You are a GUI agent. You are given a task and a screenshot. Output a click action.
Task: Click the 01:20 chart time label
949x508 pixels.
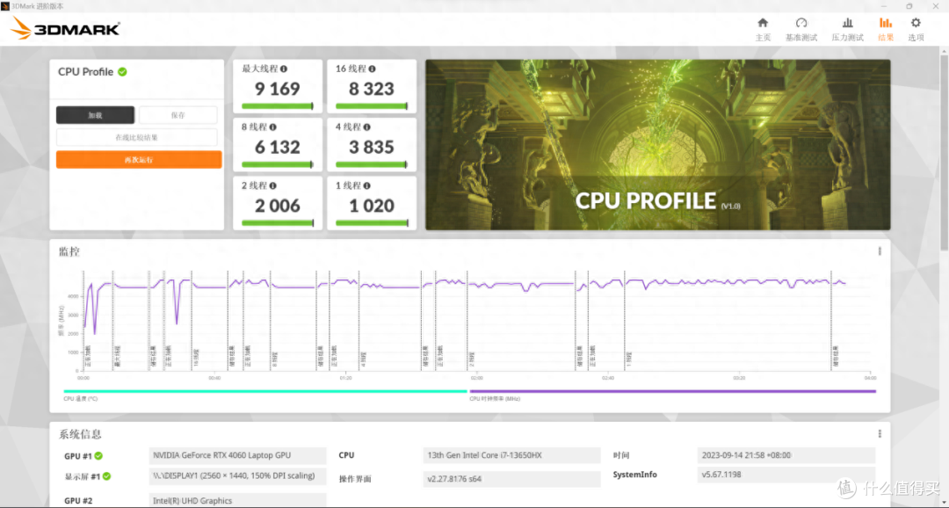pyautogui.click(x=345, y=378)
